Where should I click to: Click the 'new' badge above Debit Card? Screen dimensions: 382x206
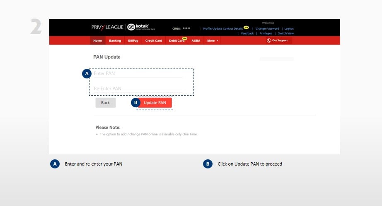point(184,38)
